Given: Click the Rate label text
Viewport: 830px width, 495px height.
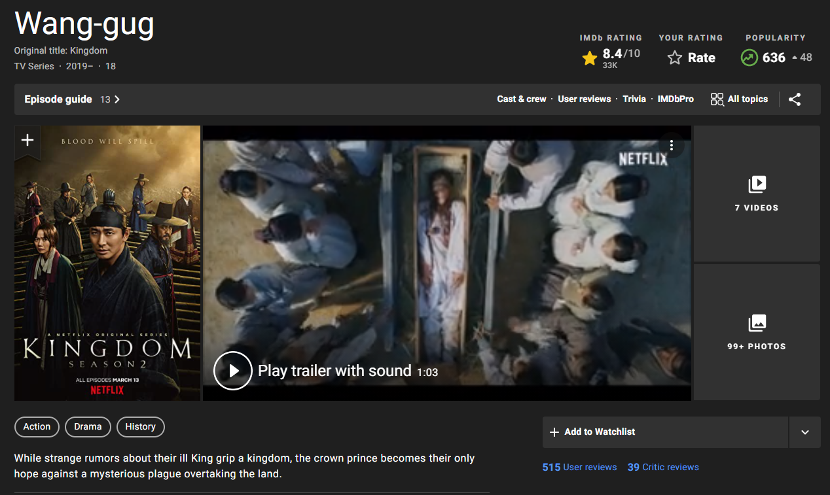Looking at the screenshot, I should [x=702, y=58].
